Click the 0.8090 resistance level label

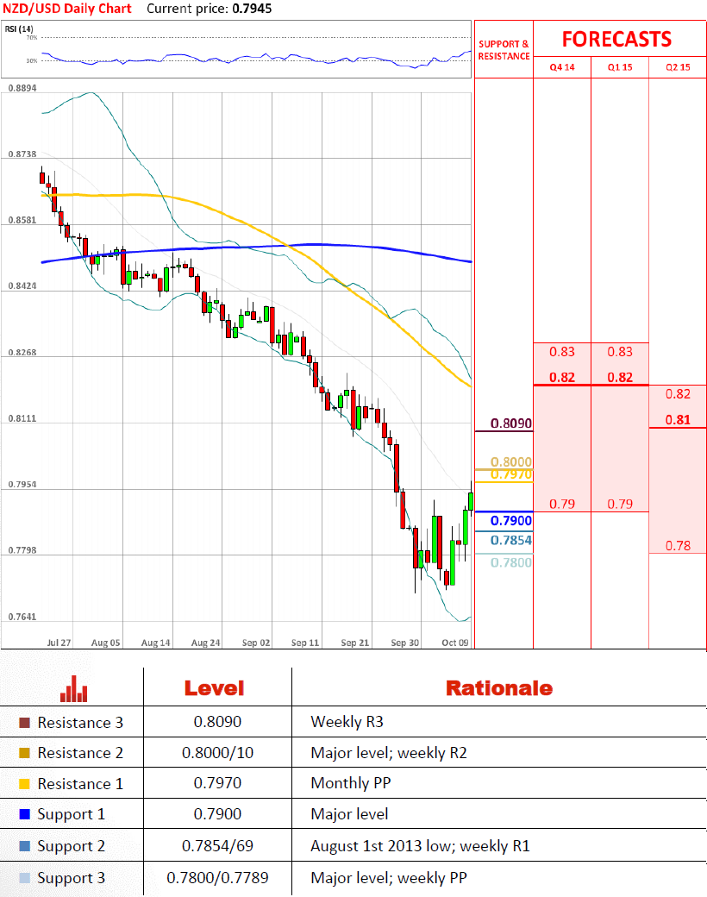[x=510, y=423]
